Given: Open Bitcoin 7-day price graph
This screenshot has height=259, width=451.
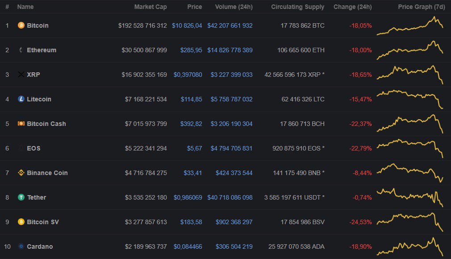Looking at the screenshot, I should point(410,26).
